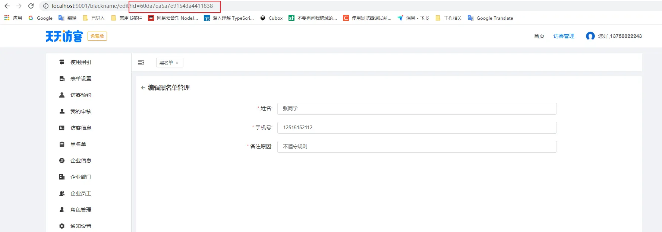Image resolution: width=662 pixels, height=232 pixels.
Task: Open the Google bookmark
Action: click(x=40, y=18)
